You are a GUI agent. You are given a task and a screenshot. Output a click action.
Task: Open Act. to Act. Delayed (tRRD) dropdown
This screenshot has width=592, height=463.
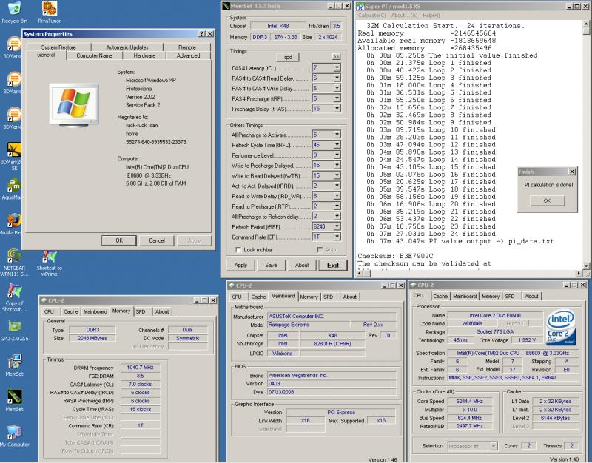[x=337, y=186]
